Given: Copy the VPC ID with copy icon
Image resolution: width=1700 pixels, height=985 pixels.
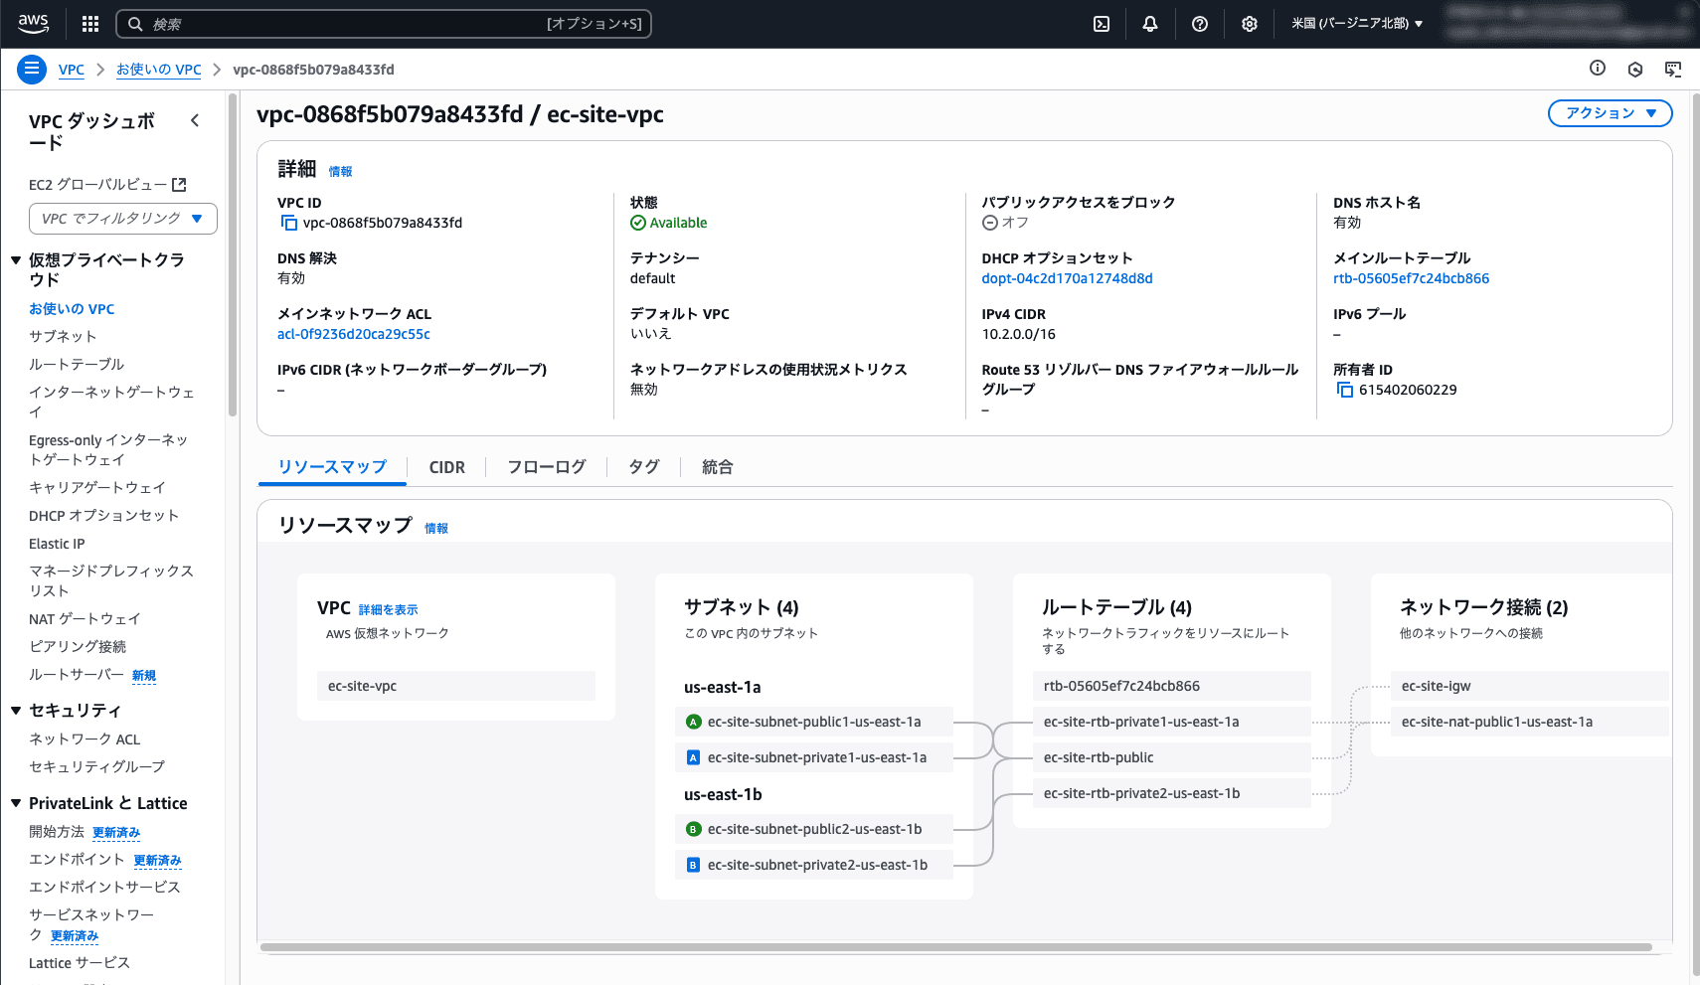Looking at the screenshot, I should (x=288, y=223).
